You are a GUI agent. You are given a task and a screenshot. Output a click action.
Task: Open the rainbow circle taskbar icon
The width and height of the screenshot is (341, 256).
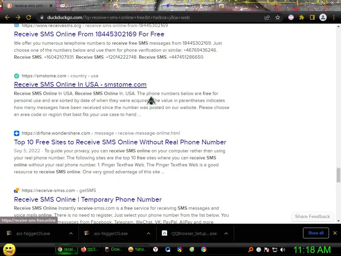click(x=204, y=249)
